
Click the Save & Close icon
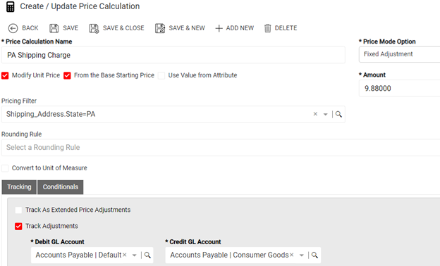tap(94, 28)
